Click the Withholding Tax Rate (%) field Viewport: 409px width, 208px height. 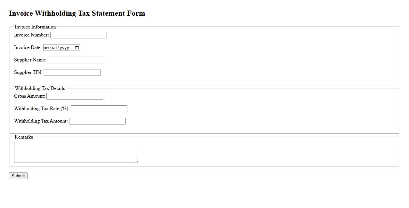click(99, 109)
